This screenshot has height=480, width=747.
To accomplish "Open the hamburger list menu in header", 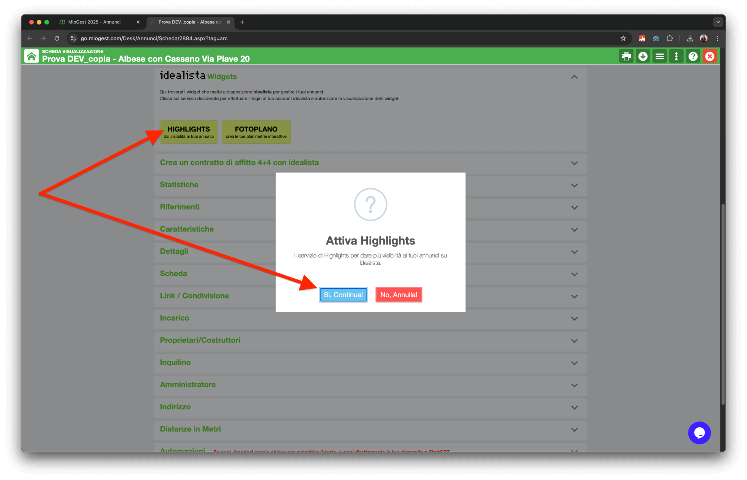I will pos(659,57).
